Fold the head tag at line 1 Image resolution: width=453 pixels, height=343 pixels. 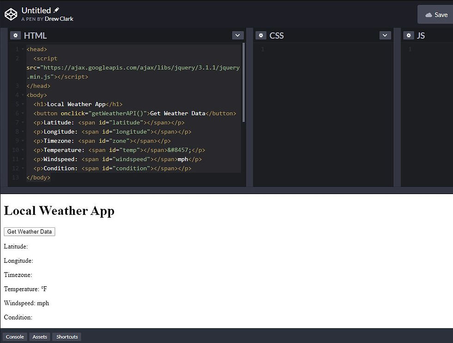[23, 49]
